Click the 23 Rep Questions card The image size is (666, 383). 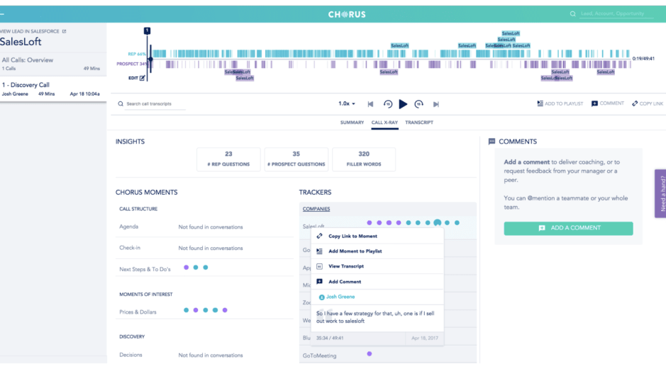pyautogui.click(x=228, y=159)
